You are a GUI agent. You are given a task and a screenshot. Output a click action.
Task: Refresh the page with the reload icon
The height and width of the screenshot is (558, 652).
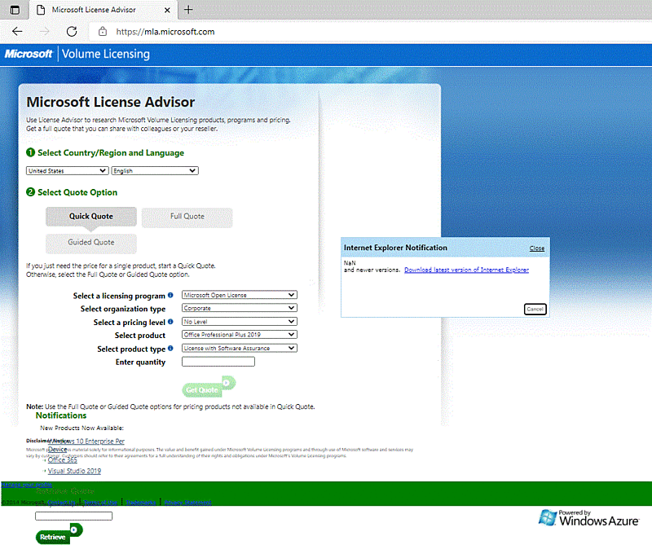(x=72, y=31)
